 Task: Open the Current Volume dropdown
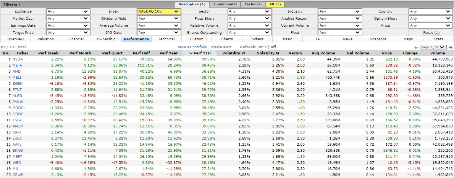coord(340,25)
